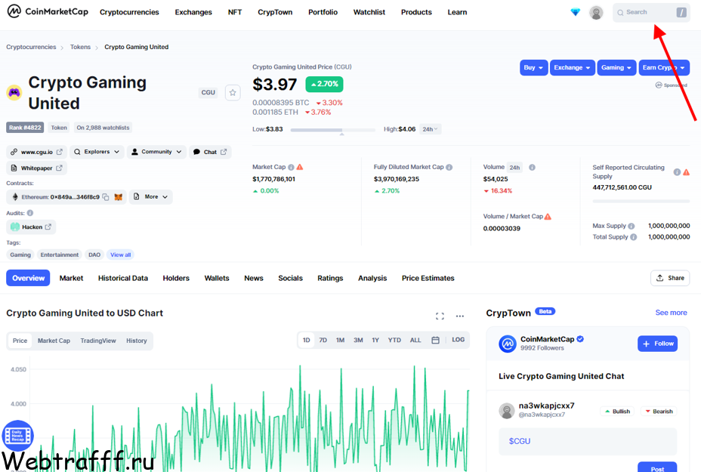Add token to MetaMask fox icon

[x=118, y=197]
